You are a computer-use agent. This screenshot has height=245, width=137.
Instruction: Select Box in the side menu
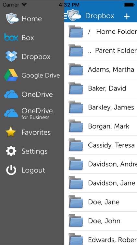(x=28, y=38)
